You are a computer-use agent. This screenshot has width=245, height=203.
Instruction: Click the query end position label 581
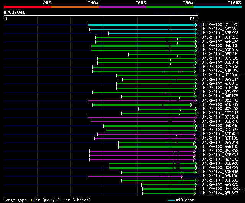point(193,19)
